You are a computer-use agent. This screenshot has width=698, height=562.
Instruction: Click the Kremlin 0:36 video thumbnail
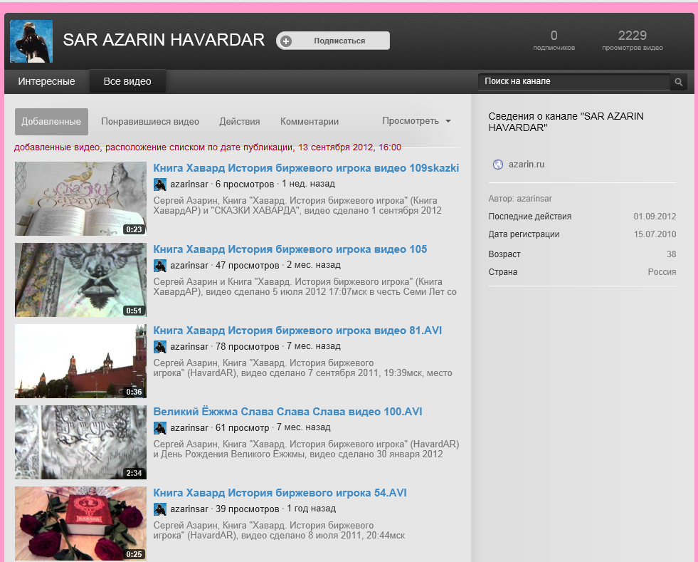tap(80, 361)
